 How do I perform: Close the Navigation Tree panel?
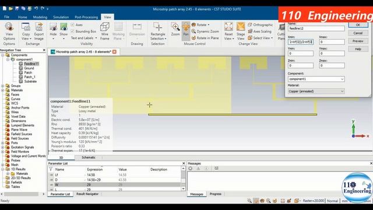(x=44, y=50)
